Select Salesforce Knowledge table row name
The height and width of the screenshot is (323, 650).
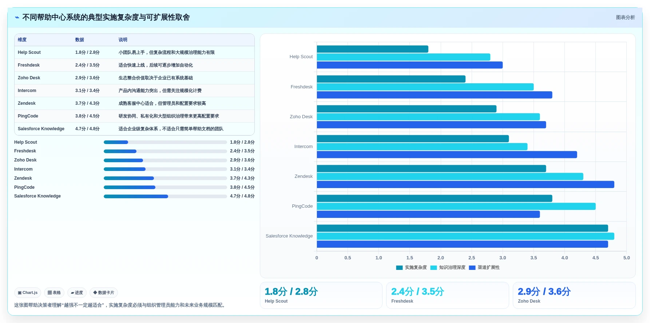coord(41,129)
